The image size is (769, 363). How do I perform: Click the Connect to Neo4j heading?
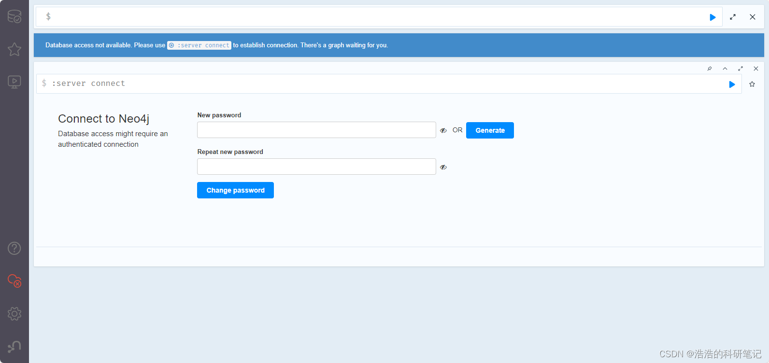[x=103, y=119]
